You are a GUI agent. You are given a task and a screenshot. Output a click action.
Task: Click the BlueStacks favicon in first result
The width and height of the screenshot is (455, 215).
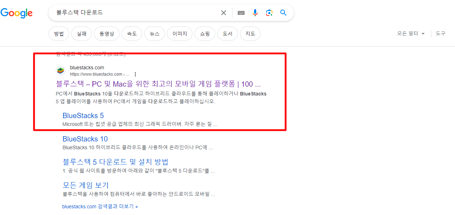[61, 71]
